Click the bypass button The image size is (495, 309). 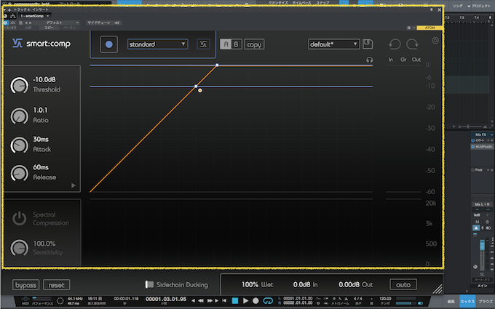26,285
